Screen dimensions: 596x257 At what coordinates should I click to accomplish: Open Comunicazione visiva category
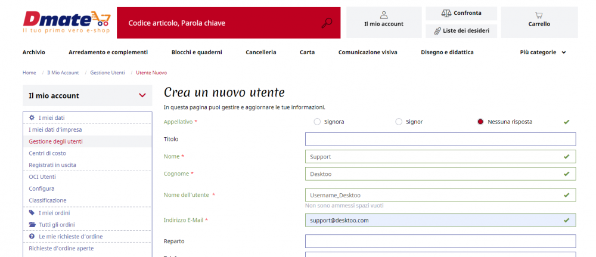click(368, 52)
